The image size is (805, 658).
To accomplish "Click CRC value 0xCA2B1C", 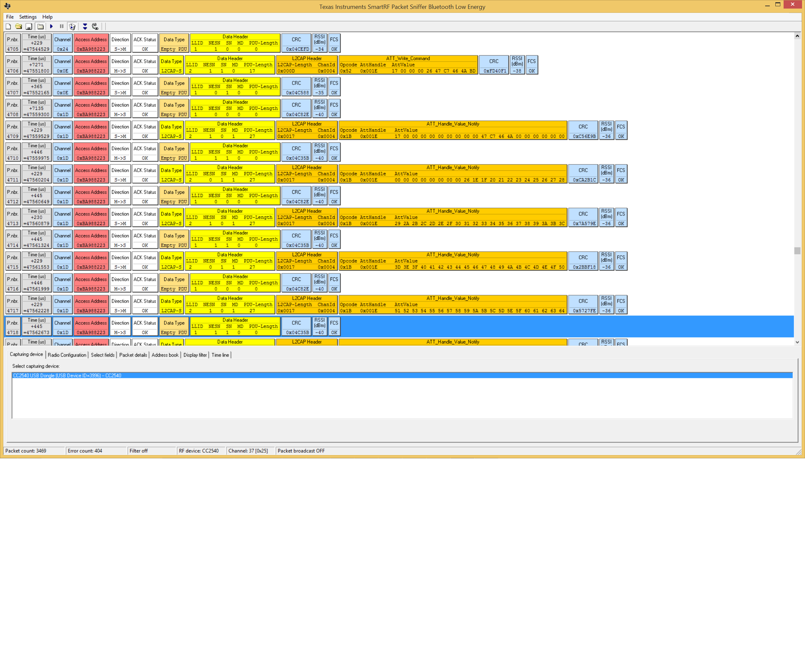I will [584, 180].
